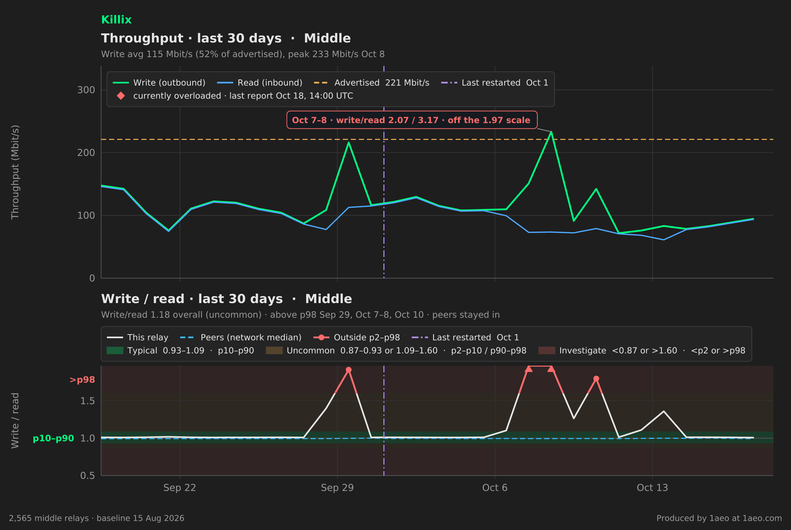Click the Write avg 115 Mbit/s subtitle
The height and width of the screenshot is (530, 791).
coord(243,55)
